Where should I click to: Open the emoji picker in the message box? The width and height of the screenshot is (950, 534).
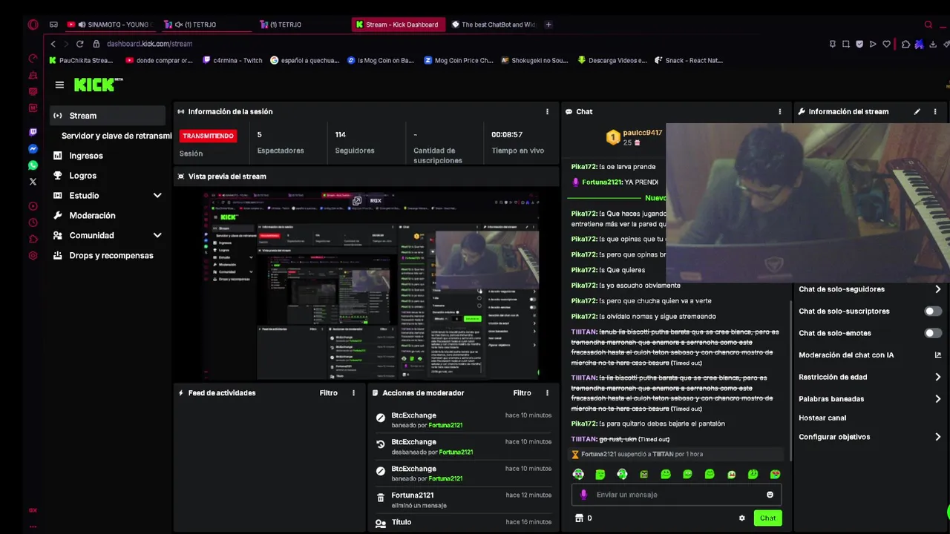tap(770, 495)
